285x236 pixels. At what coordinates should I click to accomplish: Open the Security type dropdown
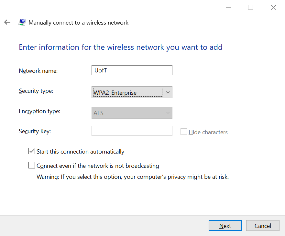tap(132, 92)
